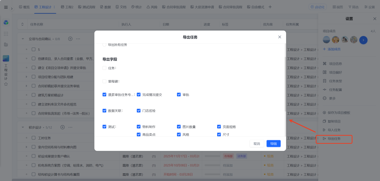Image resolution: width=380 pixels, height=181 pixels.
Task: Click 导出任务 option in settings panel
Action: (332, 139)
